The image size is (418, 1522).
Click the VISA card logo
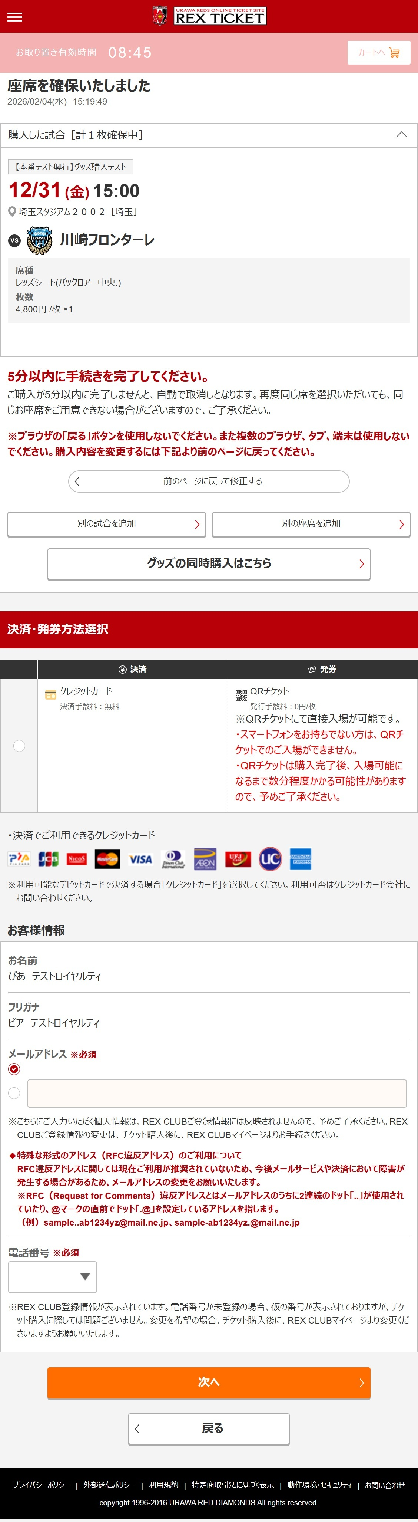click(x=140, y=859)
